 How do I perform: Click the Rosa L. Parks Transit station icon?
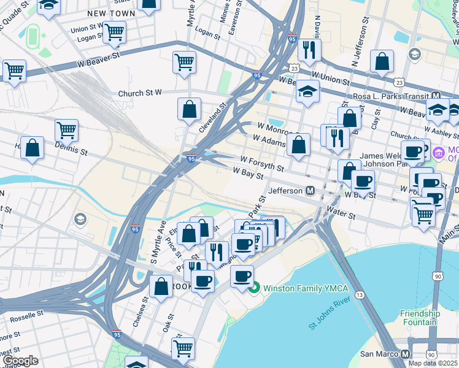click(436, 96)
